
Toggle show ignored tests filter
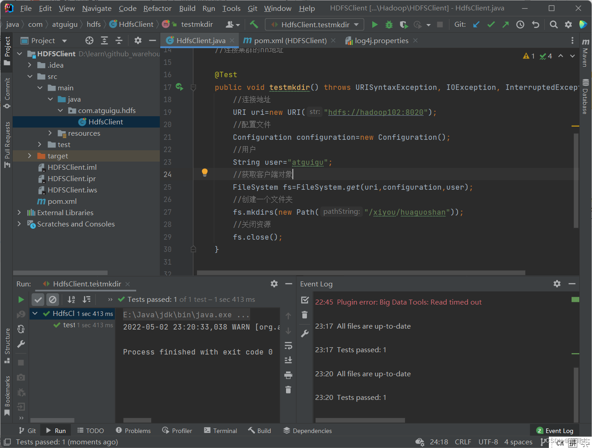(x=53, y=300)
